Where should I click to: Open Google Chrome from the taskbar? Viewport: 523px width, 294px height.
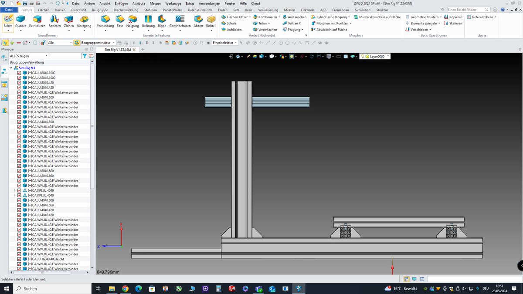[125, 288]
